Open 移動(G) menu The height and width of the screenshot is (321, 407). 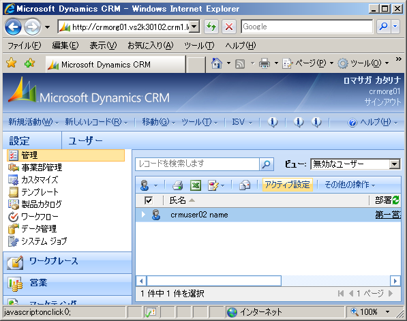[x=158, y=122]
